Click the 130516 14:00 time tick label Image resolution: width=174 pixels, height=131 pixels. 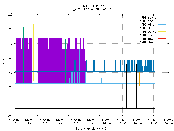pos(91,122)
